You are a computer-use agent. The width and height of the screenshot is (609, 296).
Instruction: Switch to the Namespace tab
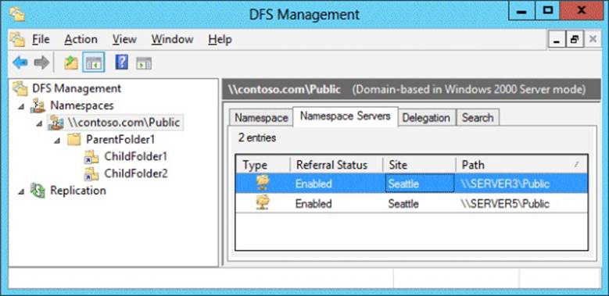[x=261, y=118]
